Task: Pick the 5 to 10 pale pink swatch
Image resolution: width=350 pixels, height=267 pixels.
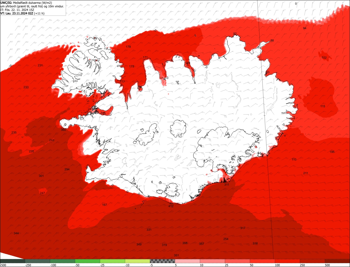Action: 188,261
